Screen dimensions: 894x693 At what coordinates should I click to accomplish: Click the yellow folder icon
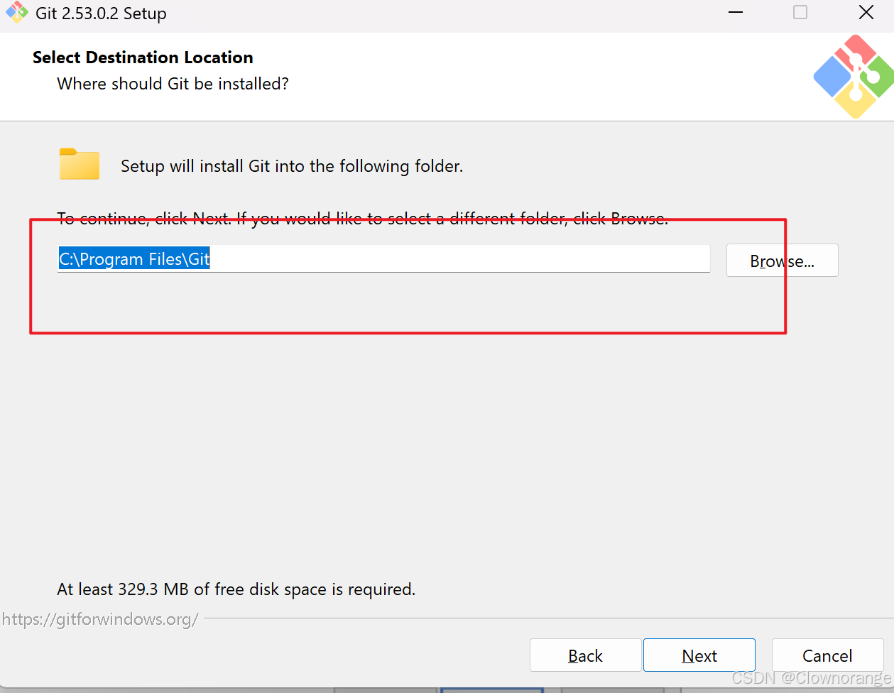[79, 164]
